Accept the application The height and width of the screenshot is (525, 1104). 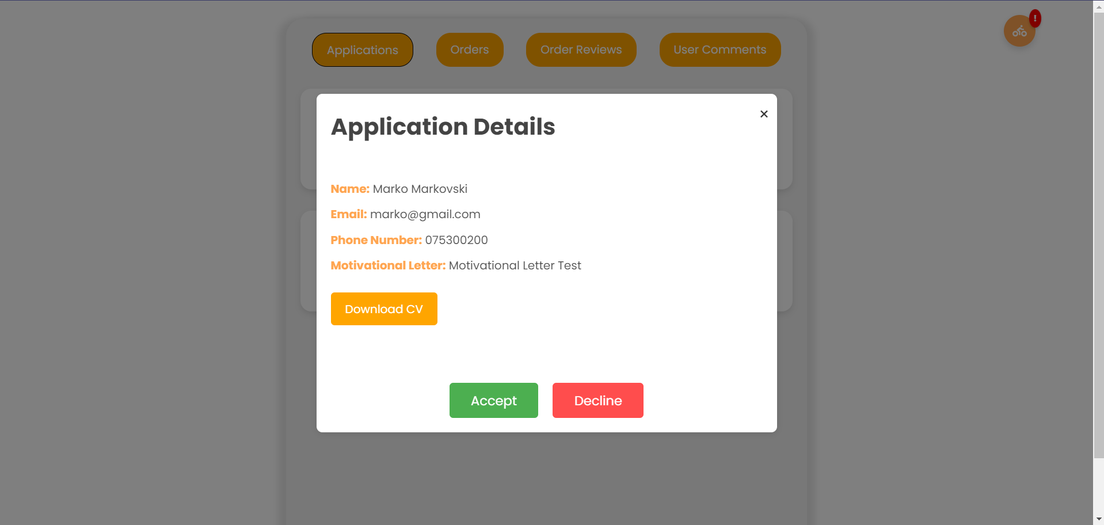[x=493, y=401]
